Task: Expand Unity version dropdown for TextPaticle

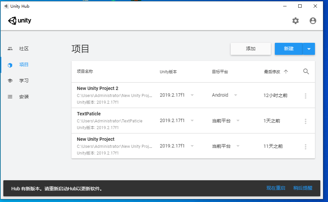Action: (192, 121)
